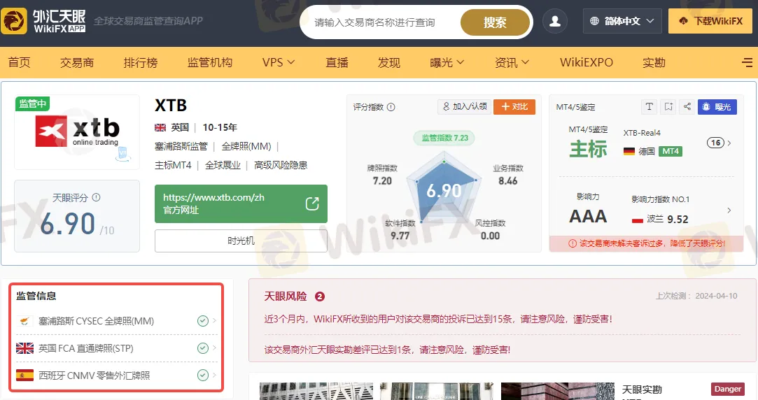This screenshot has width=758, height=400.
Task: Click the XTB online trading logo
Action: [x=78, y=132]
